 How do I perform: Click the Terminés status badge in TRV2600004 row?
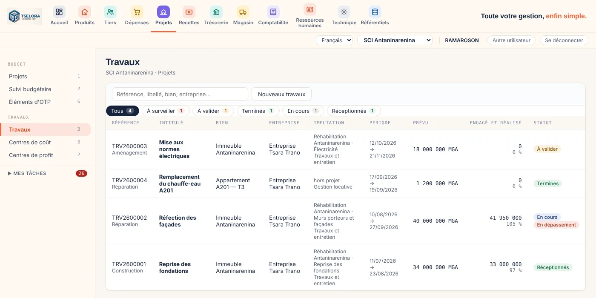(x=548, y=183)
